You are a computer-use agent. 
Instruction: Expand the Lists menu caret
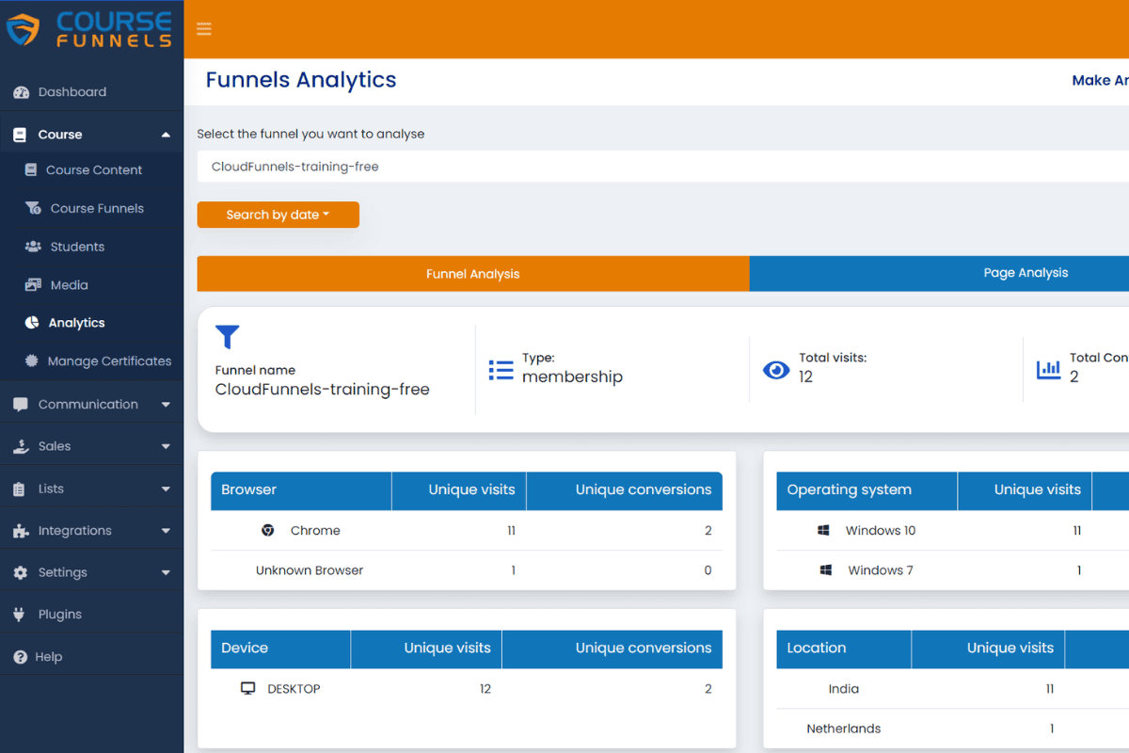pos(166,489)
